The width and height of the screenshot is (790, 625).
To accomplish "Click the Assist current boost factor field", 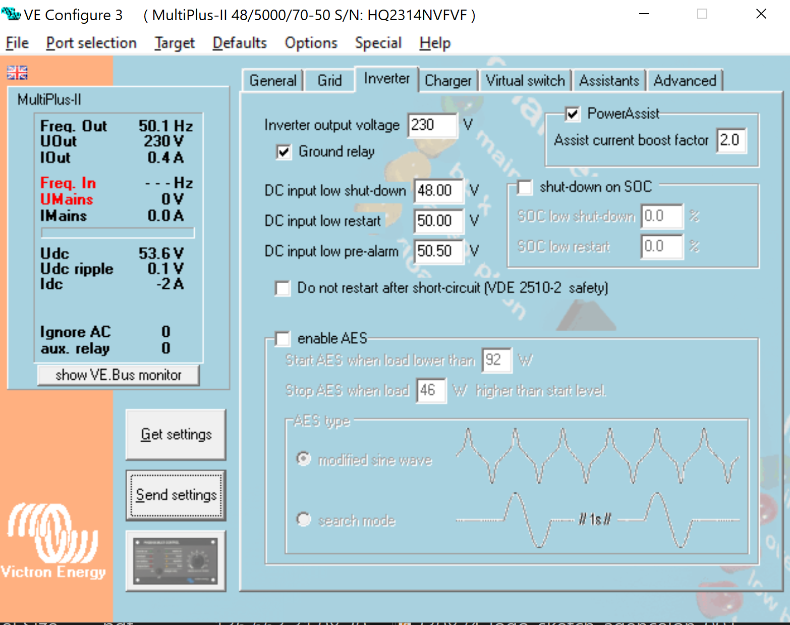I will click(731, 140).
